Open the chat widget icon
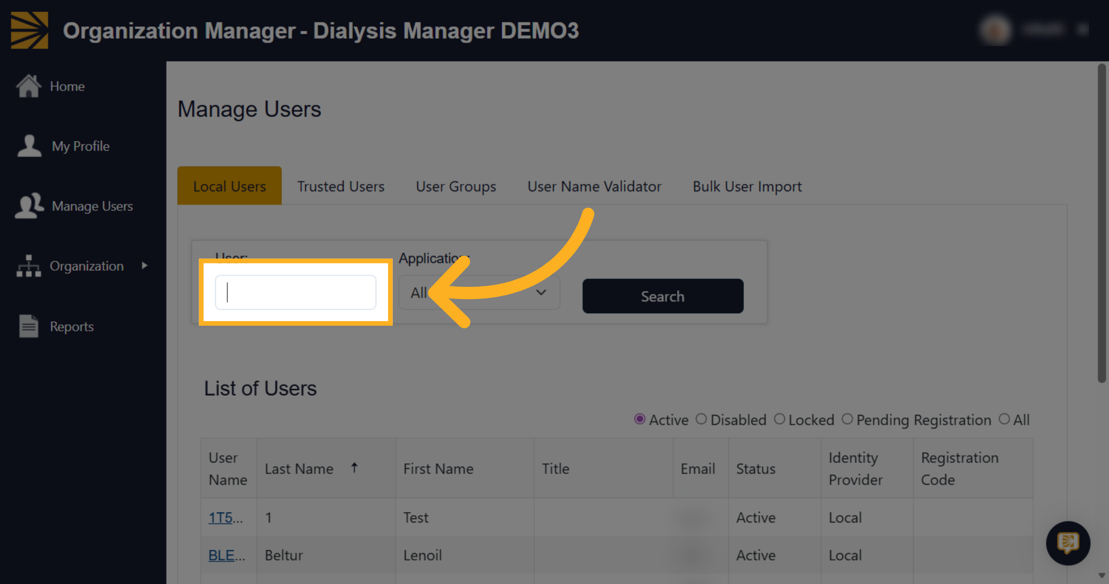1109x584 pixels. tap(1068, 543)
